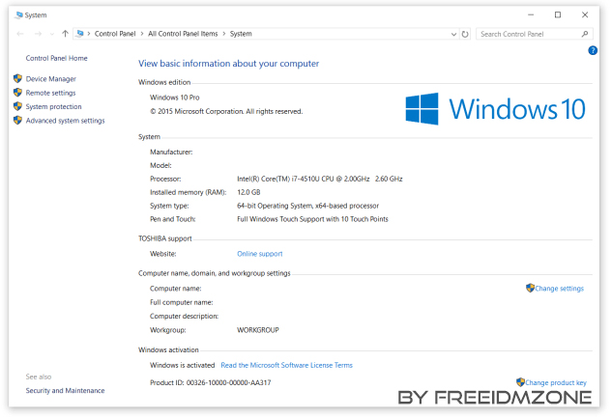
Task: Maximize the System window
Action: point(558,14)
